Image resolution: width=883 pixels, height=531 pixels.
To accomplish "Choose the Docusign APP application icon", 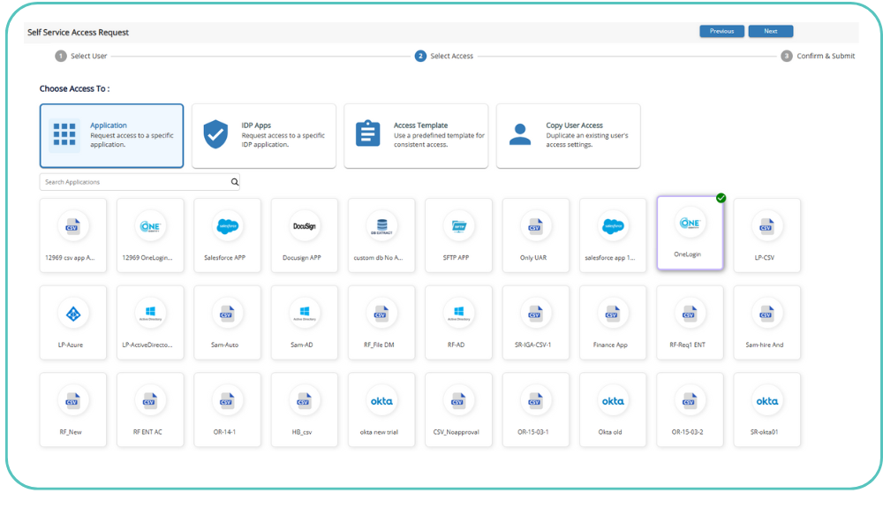I will [x=305, y=226].
